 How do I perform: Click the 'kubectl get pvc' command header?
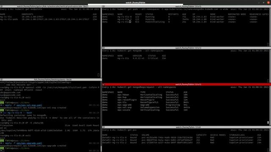[127, 130]
